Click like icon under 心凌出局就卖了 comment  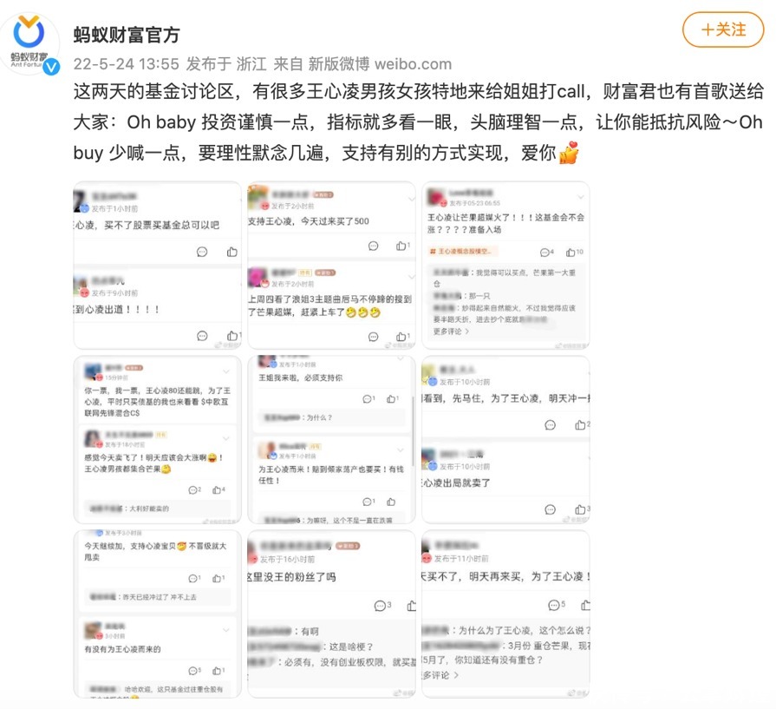click(581, 509)
